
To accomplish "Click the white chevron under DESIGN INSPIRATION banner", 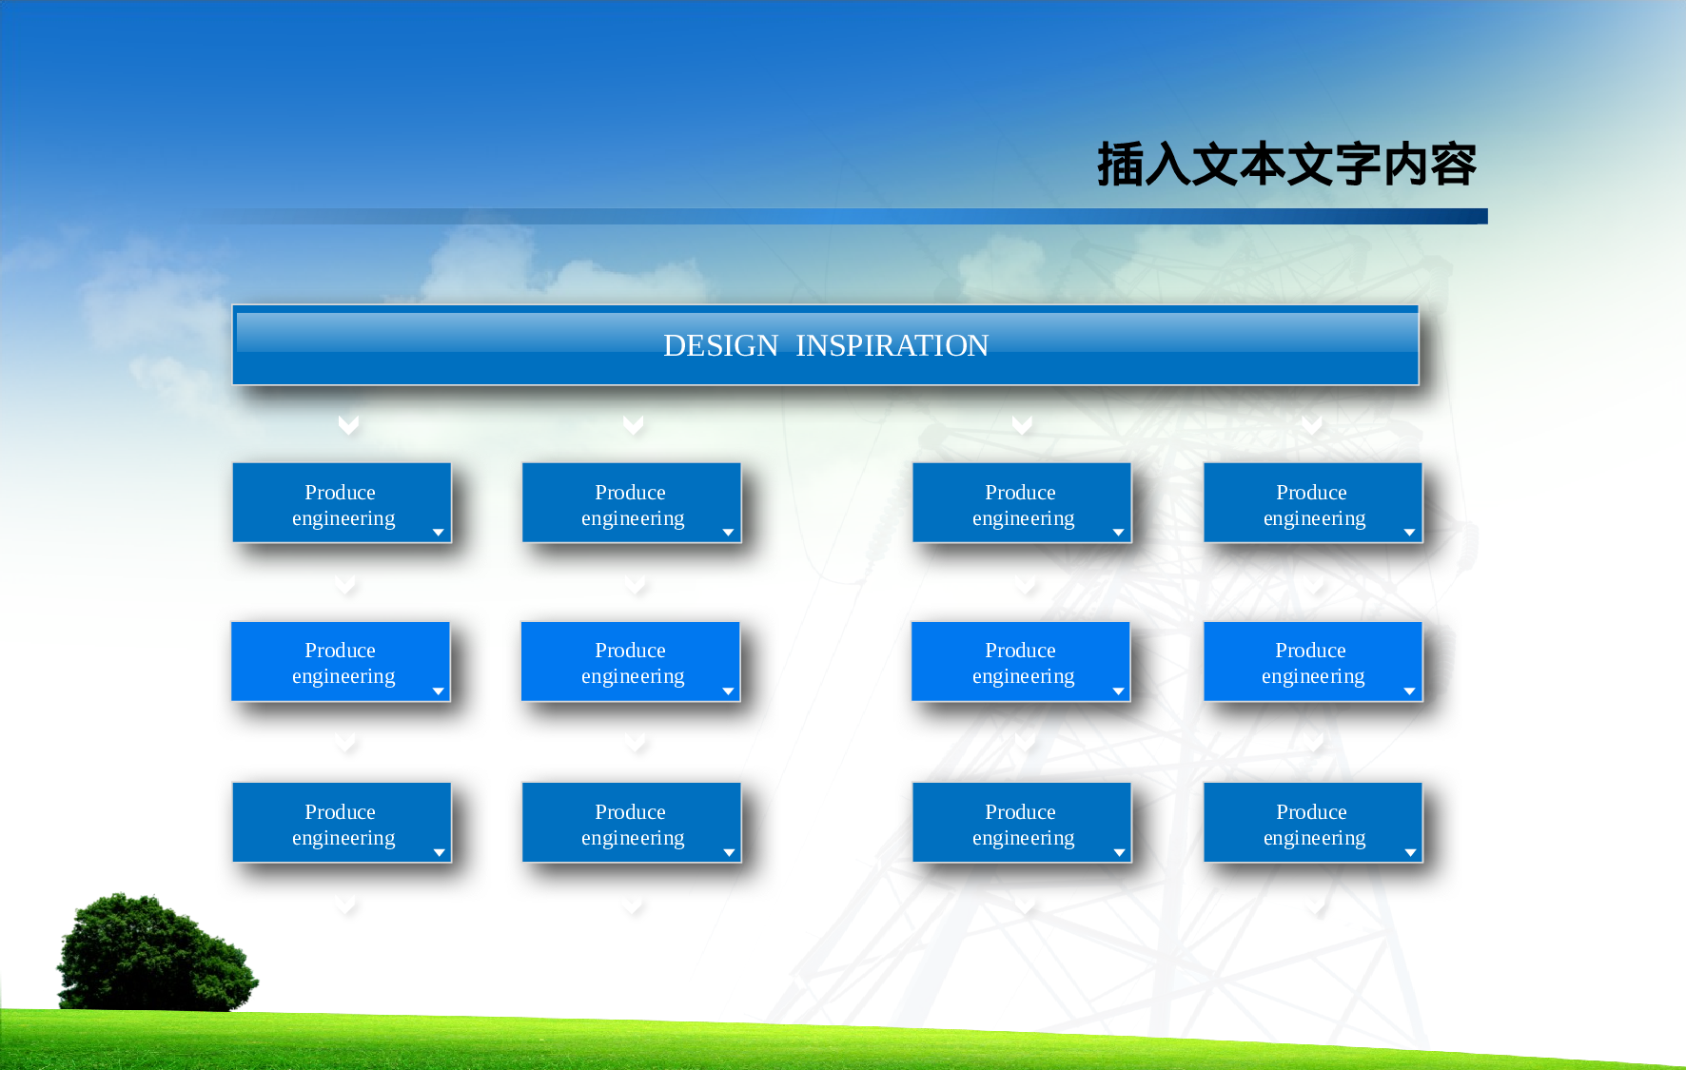I will 347,425.
